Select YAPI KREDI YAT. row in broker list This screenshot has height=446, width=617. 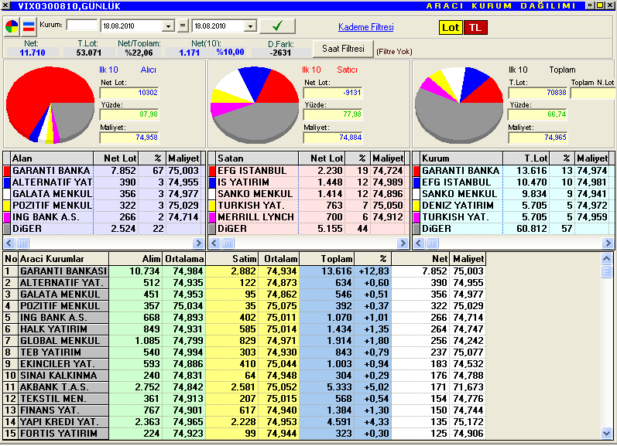pos(244,421)
